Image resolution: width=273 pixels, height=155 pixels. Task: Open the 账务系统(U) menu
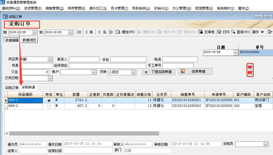(x=141, y=8)
